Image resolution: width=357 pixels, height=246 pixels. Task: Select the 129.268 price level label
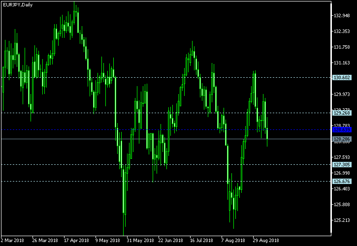342,113
